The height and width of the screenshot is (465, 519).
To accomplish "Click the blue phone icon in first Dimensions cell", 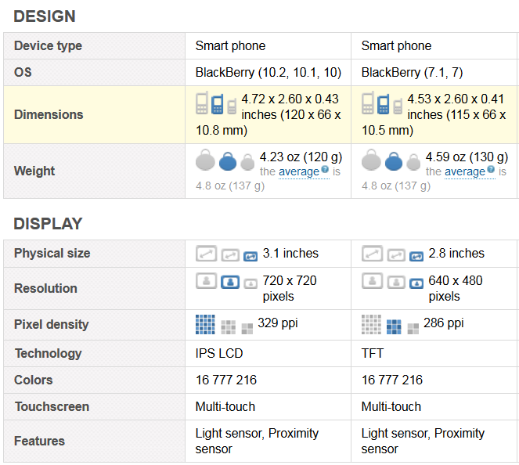I will point(218,104).
